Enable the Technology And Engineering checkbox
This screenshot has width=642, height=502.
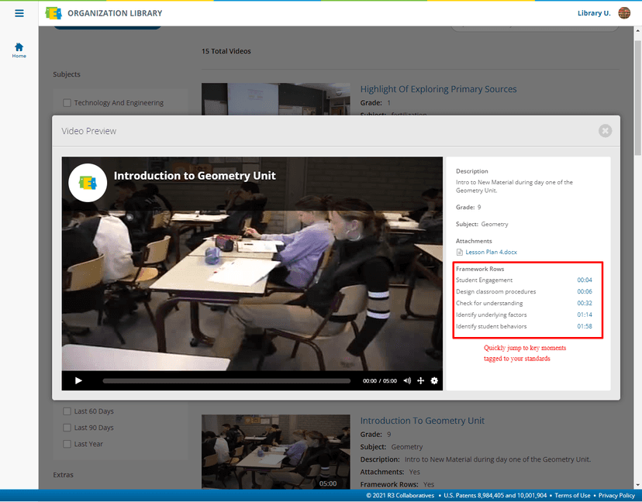(x=67, y=102)
